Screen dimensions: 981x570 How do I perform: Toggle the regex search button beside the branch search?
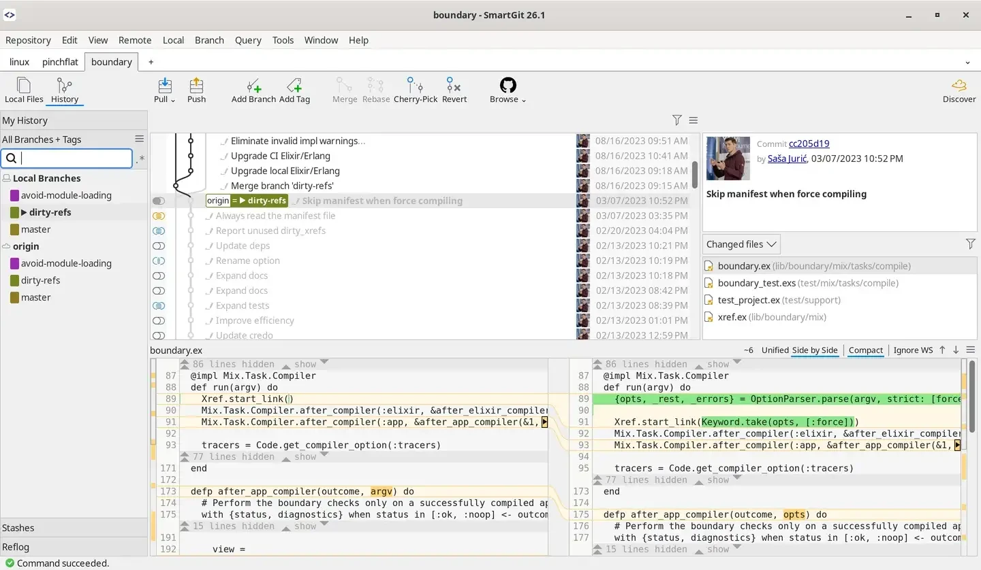click(x=140, y=159)
